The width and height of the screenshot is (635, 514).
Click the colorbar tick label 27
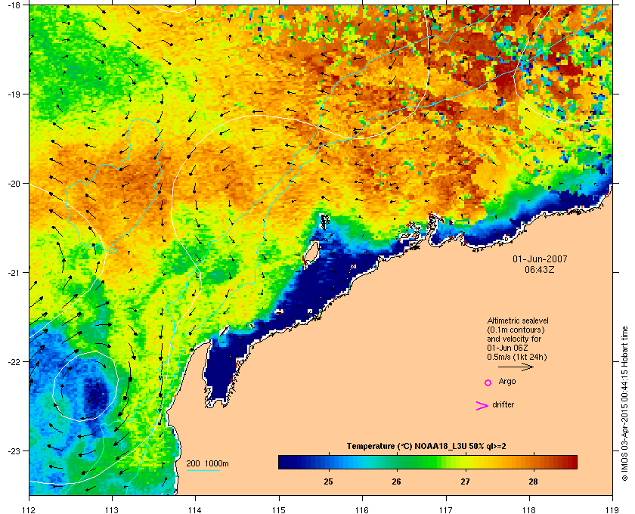point(465,481)
